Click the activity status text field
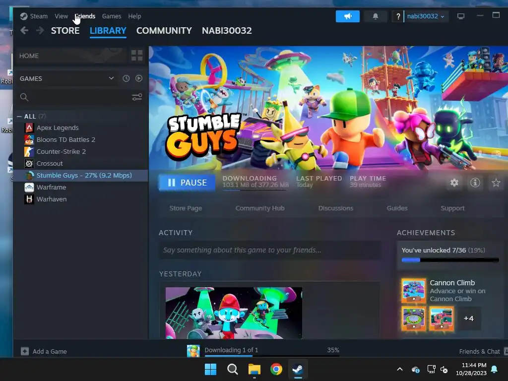Viewport: 508px width, 381px height. click(x=269, y=250)
